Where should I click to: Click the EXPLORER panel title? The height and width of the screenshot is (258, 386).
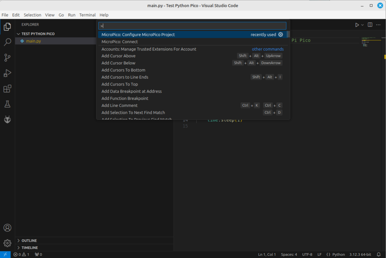pyautogui.click(x=30, y=24)
